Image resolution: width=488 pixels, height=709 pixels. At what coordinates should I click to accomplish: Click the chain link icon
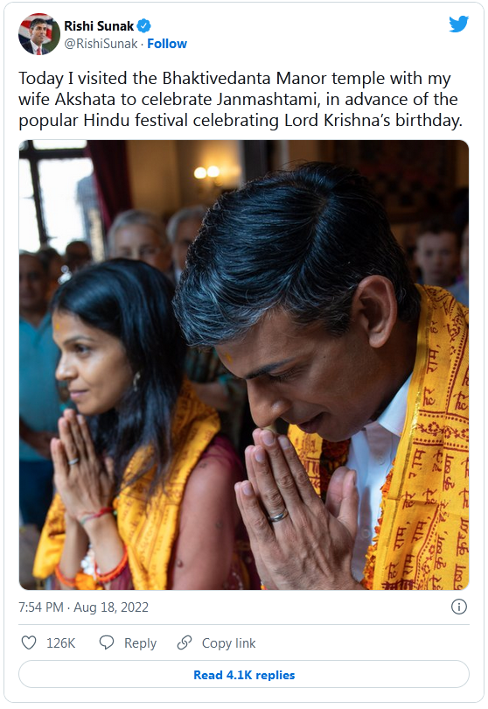point(185,642)
